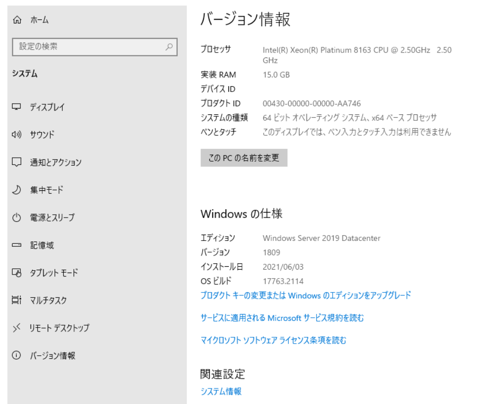Open the ソフトウェア ライセンス条項 link

click(x=273, y=340)
